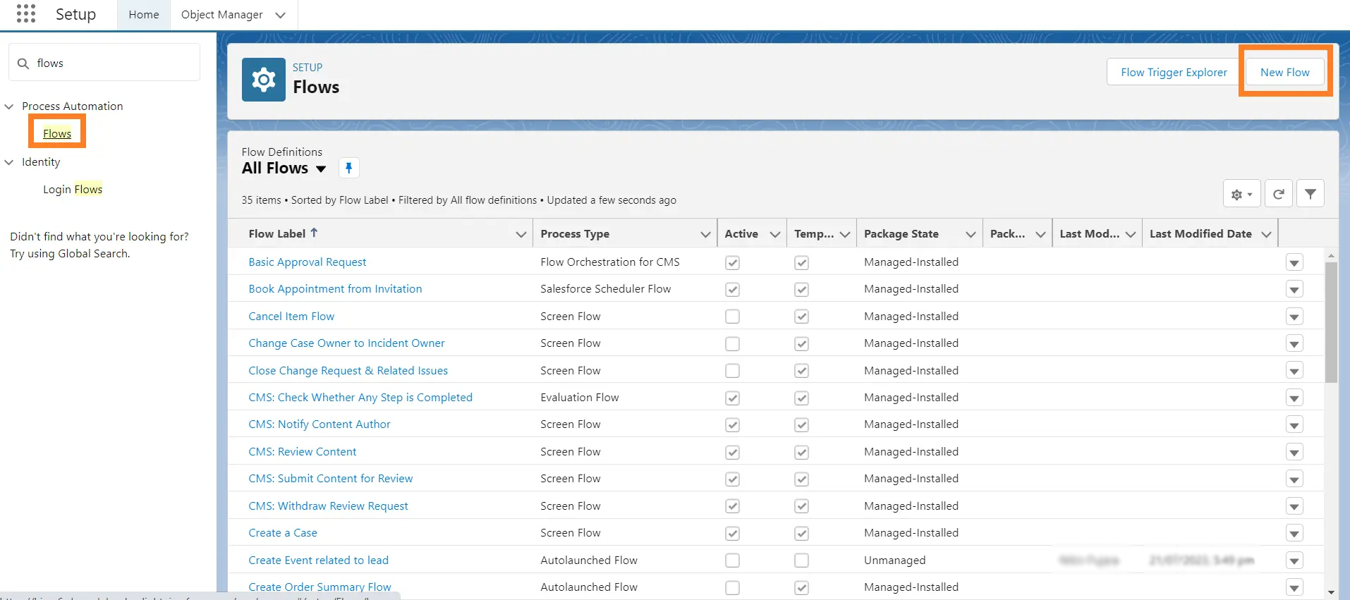Click scroll down arrow of flows list

(1331, 592)
